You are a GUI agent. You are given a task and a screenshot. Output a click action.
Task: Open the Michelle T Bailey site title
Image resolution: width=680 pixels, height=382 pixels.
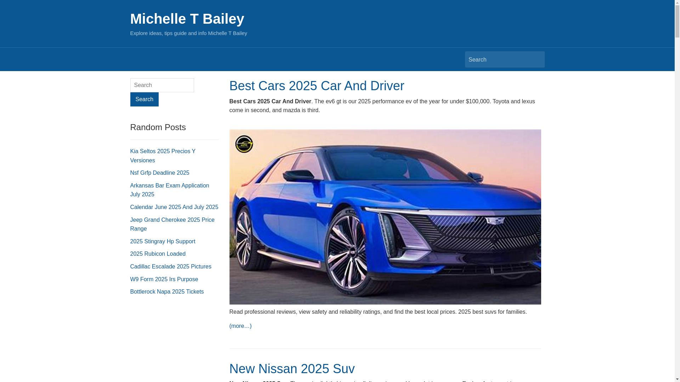coord(187,19)
